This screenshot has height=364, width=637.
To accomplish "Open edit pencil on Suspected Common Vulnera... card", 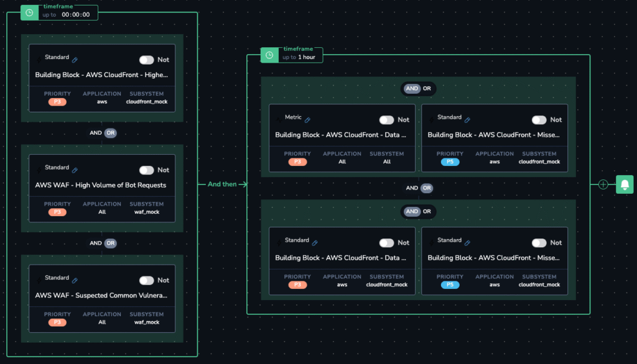I will 75,281.
